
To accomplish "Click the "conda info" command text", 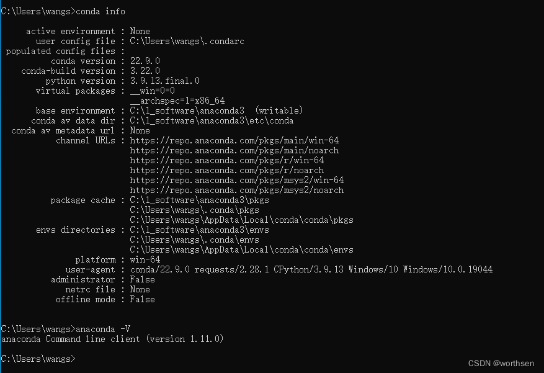I will [102, 12].
